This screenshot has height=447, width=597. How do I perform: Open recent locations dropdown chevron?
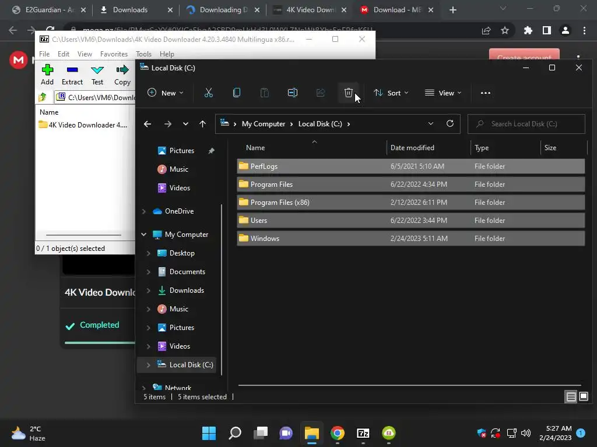click(185, 124)
